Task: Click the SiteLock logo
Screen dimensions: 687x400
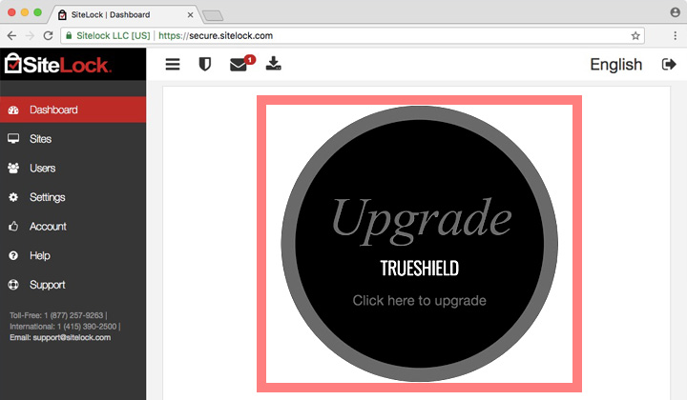Action: point(58,64)
